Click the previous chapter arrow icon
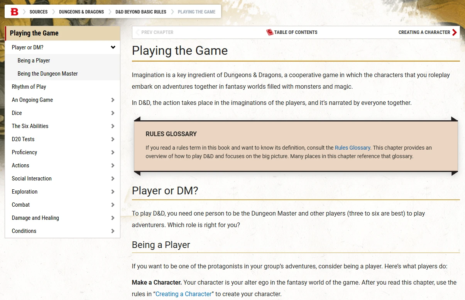The image size is (465, 300). (x=137, y=32)
